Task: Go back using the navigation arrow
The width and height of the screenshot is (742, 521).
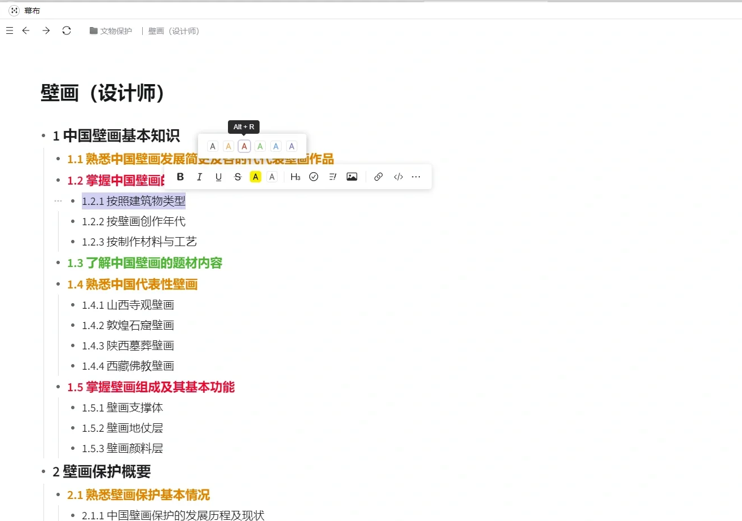Action: [26, 31]
